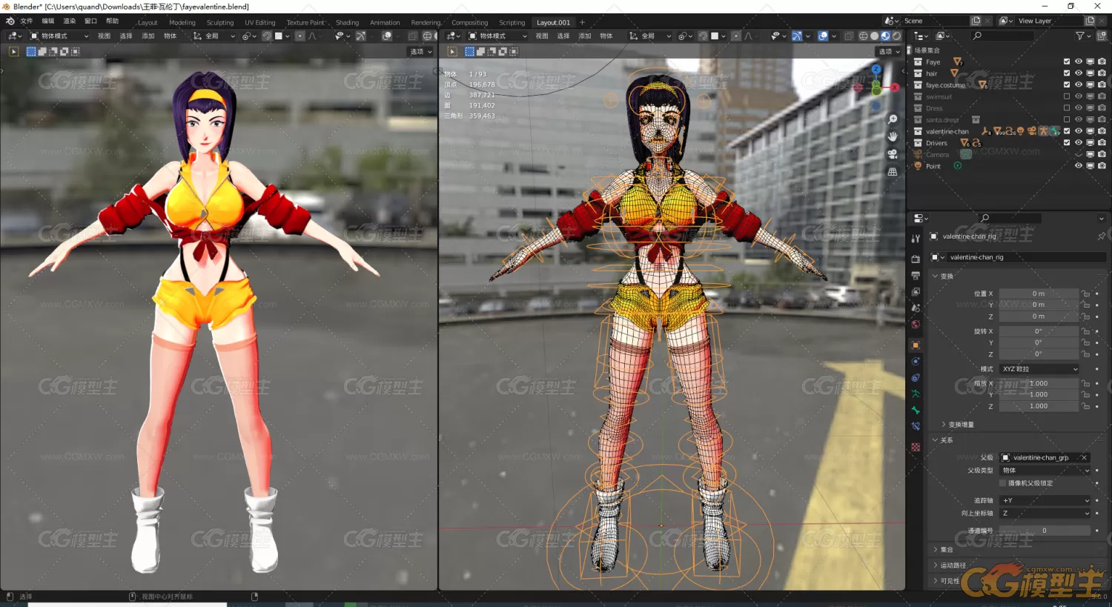Expand the 集合 panel

[x=943, y=550]
